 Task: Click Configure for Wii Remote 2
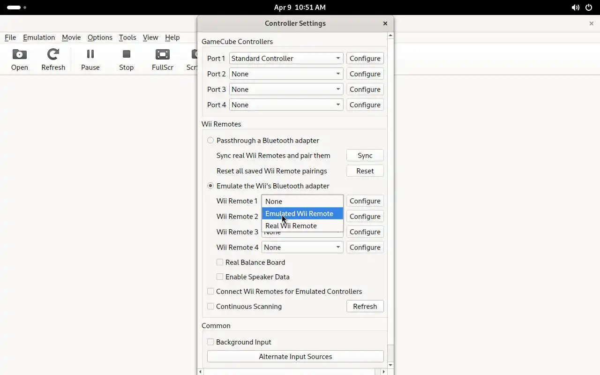[x=365, y=216]
